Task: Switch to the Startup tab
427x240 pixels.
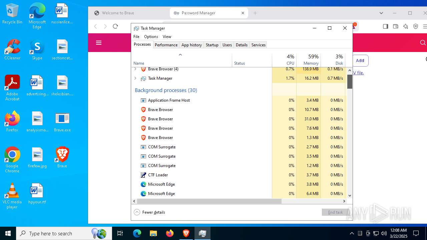Action: 212,45
